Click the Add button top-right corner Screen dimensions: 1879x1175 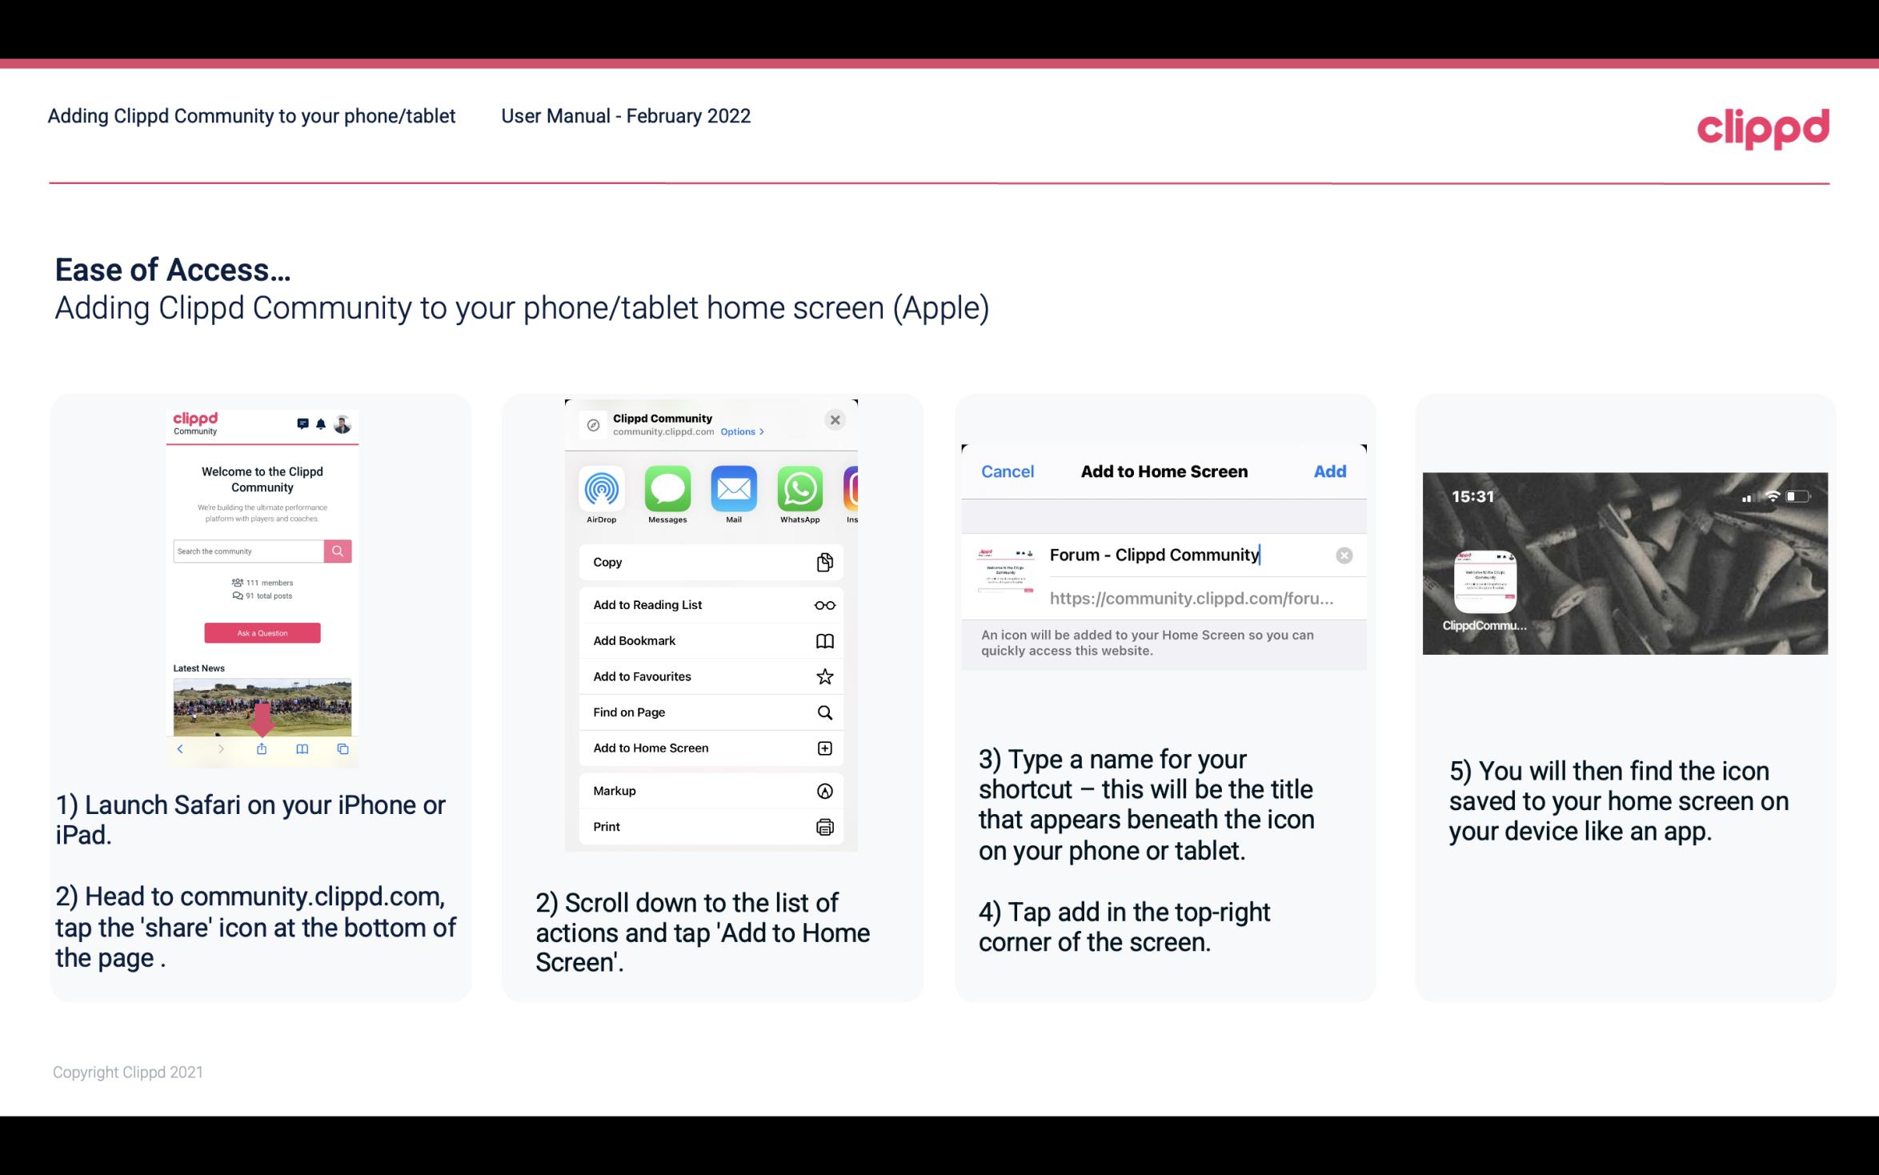(x=1330, y=471)
